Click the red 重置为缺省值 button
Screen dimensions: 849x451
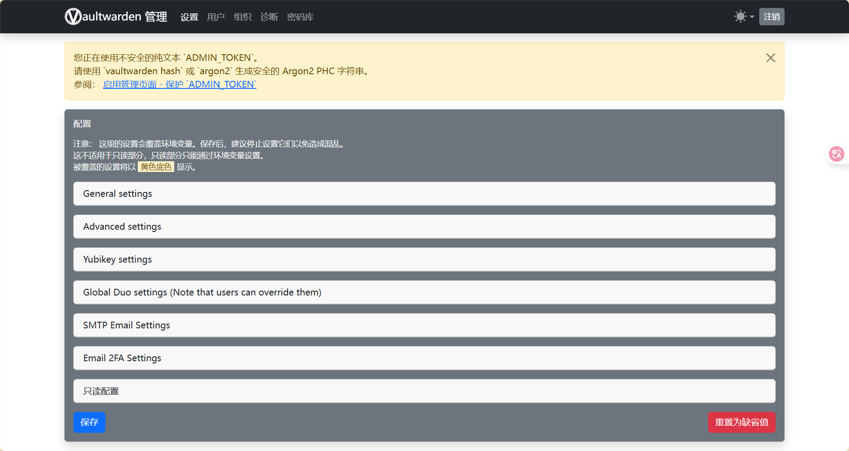click(741, 422)
